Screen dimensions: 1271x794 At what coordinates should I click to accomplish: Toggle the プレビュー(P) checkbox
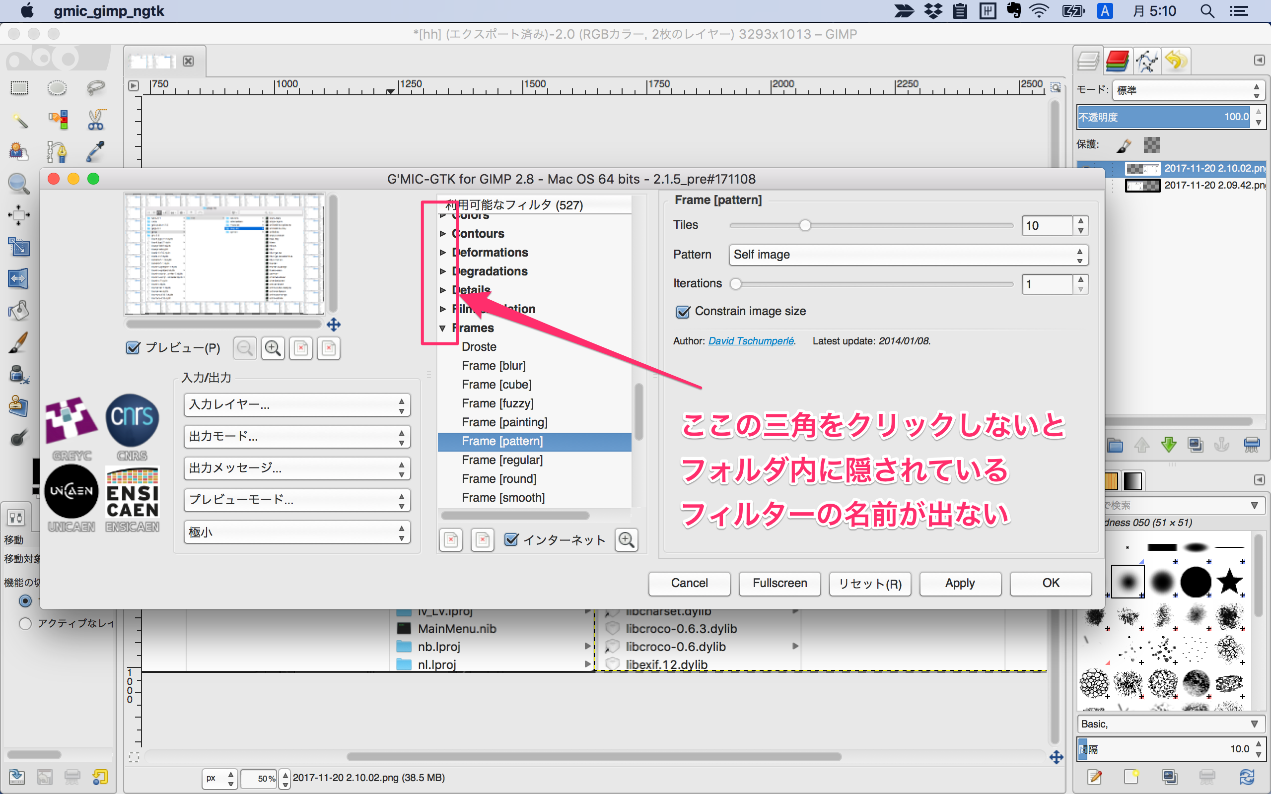tap(133, 348)
